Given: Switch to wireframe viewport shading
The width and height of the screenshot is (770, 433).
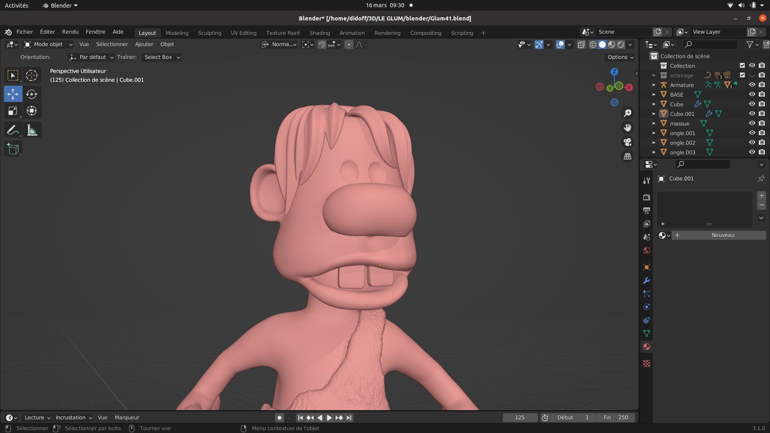Looking at the screenshot, I should point(593,45).
